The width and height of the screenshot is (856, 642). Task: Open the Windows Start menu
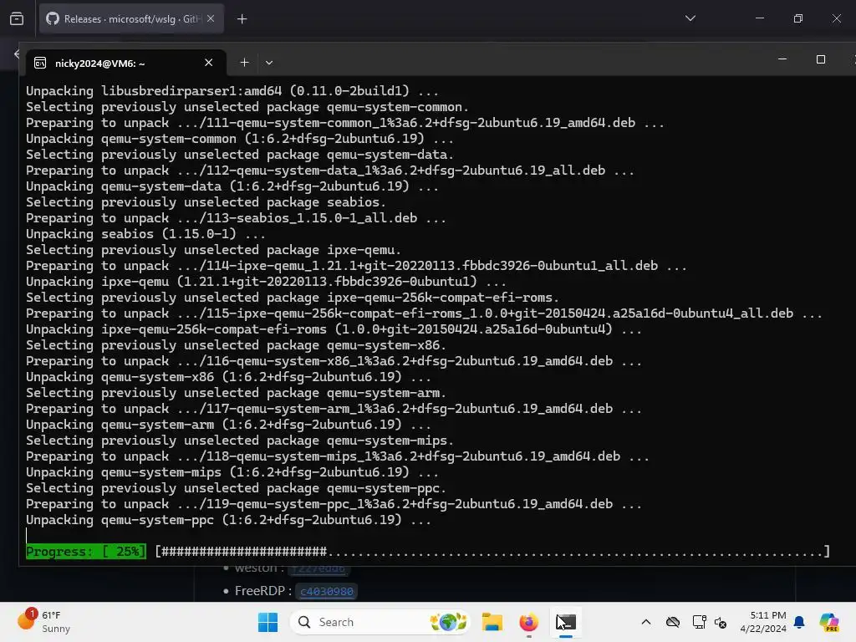click(x=267, y=622)
